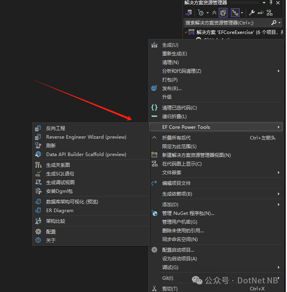Click the install Dgml package icon
Image resolution: width=287 pixels, height=292 pixels.
pos(38,191)
